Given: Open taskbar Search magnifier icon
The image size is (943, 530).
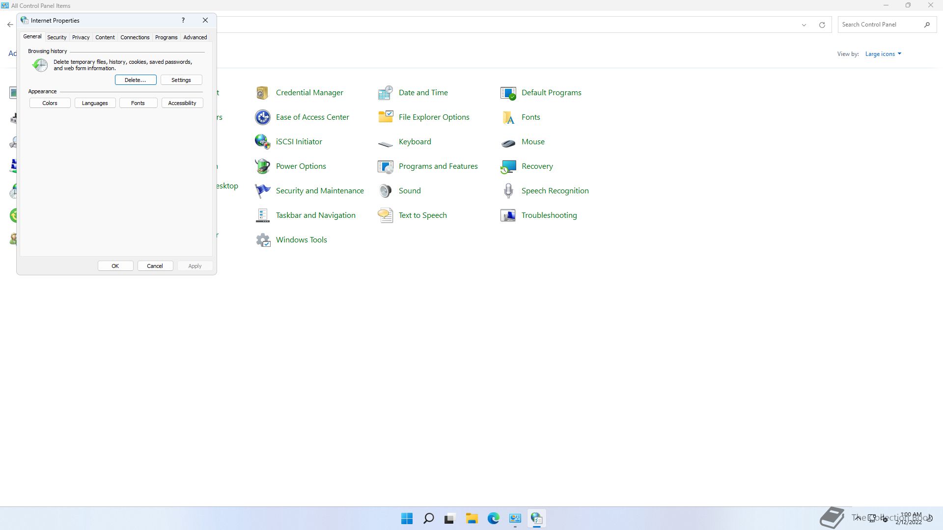Looking at the screenshot, I should pyautogui.click(x=428, y=518).
